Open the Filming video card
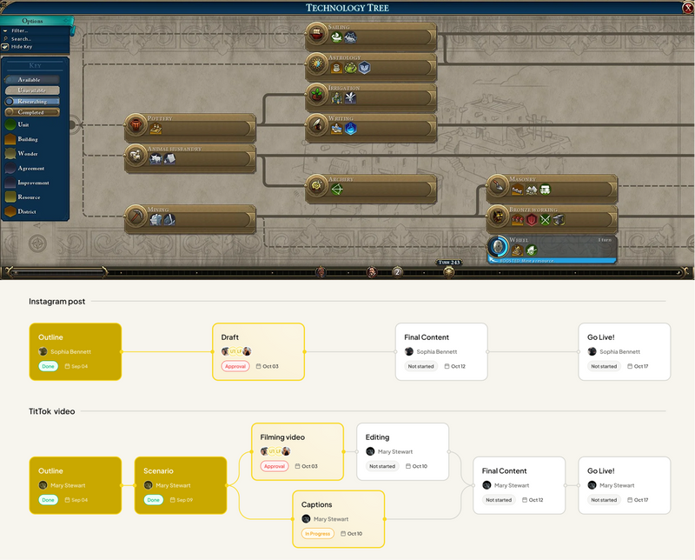Screen dimensions: 695x560 [297, 451]
